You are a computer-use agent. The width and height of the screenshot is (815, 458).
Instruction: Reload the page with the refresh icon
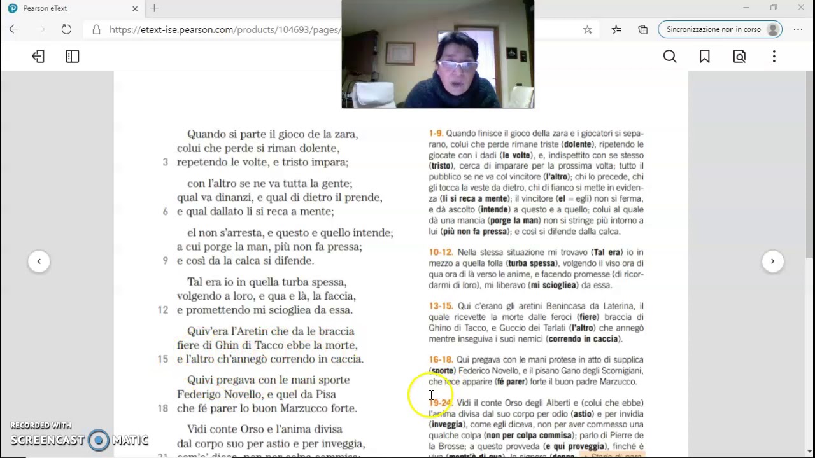[x=66, y=29]
